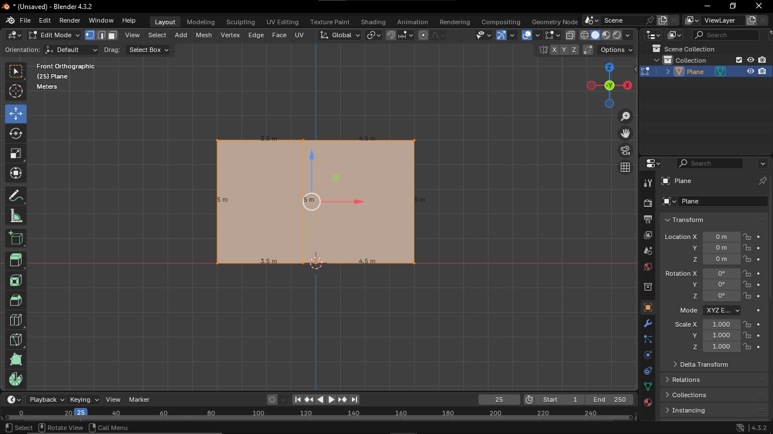Enable vertex select mode
Image resolution: width=773 pixels, height=434 pixels.
point(90,35)
